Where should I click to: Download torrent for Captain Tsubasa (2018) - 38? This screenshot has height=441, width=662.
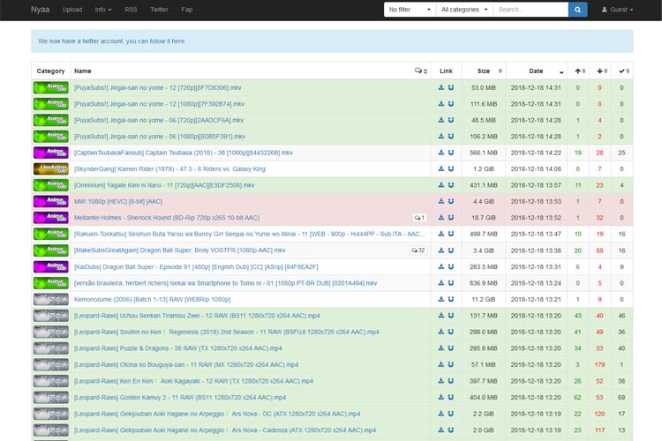(440, 153)
